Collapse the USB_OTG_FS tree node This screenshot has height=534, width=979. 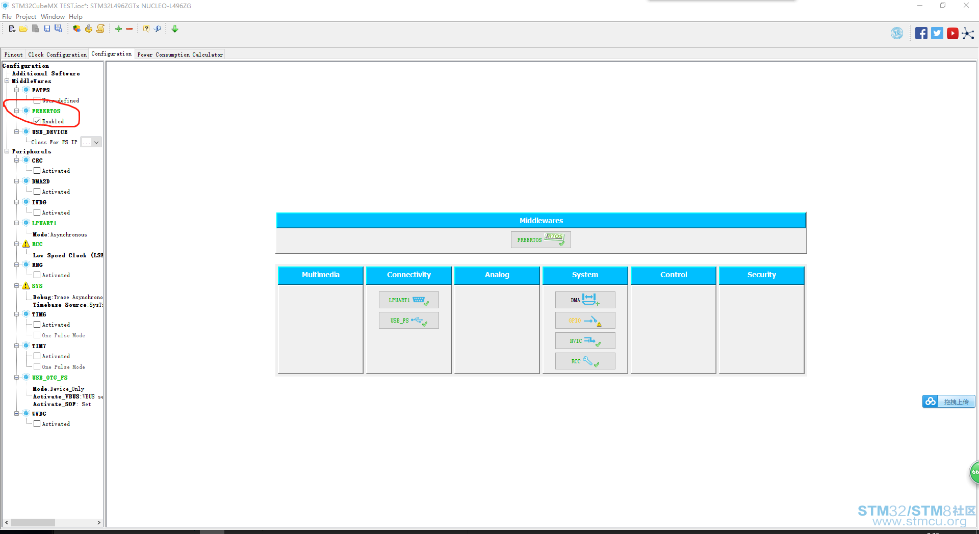tap(16, 378)
